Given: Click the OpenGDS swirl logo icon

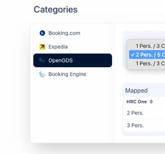Looking at the screenshot, I should (x=42, y=60).
